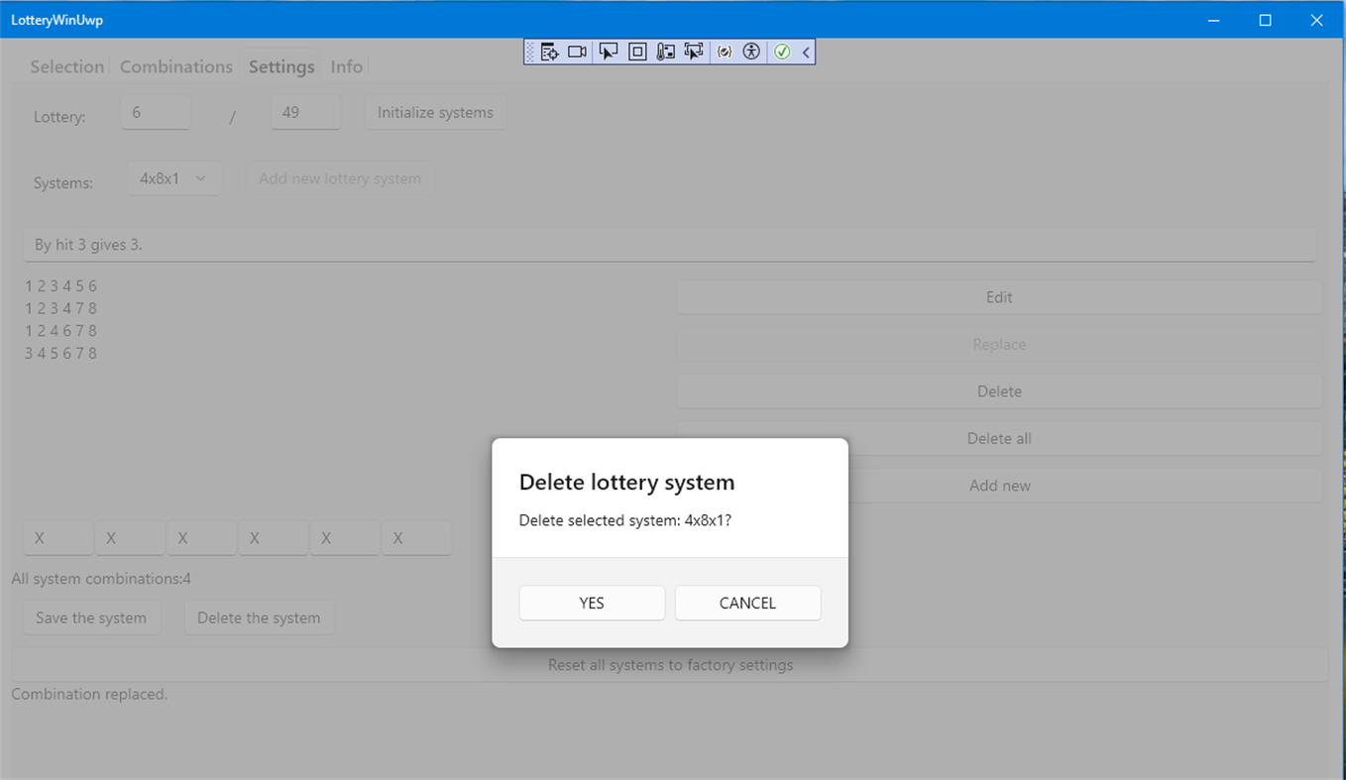Select the Selection tab
This screenshot has height=780, width=1346.
[66, 66]
